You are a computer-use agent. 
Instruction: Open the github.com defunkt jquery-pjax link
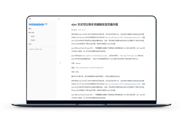coord(94,56)
